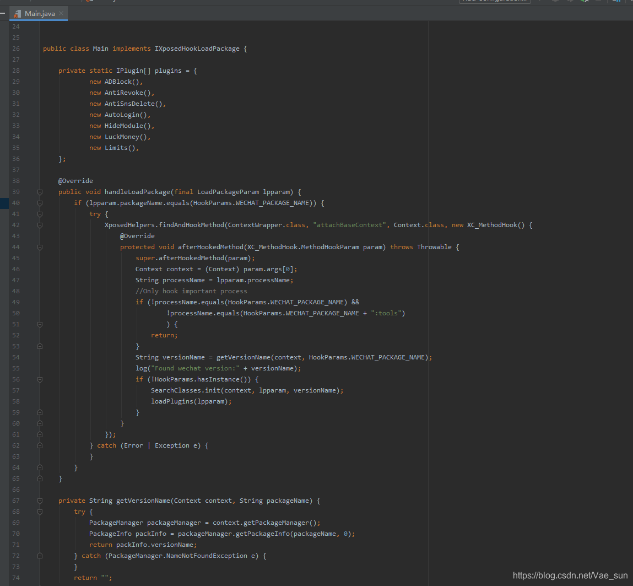Collapse the catch block fold marker on line 62

pos(40,445)
